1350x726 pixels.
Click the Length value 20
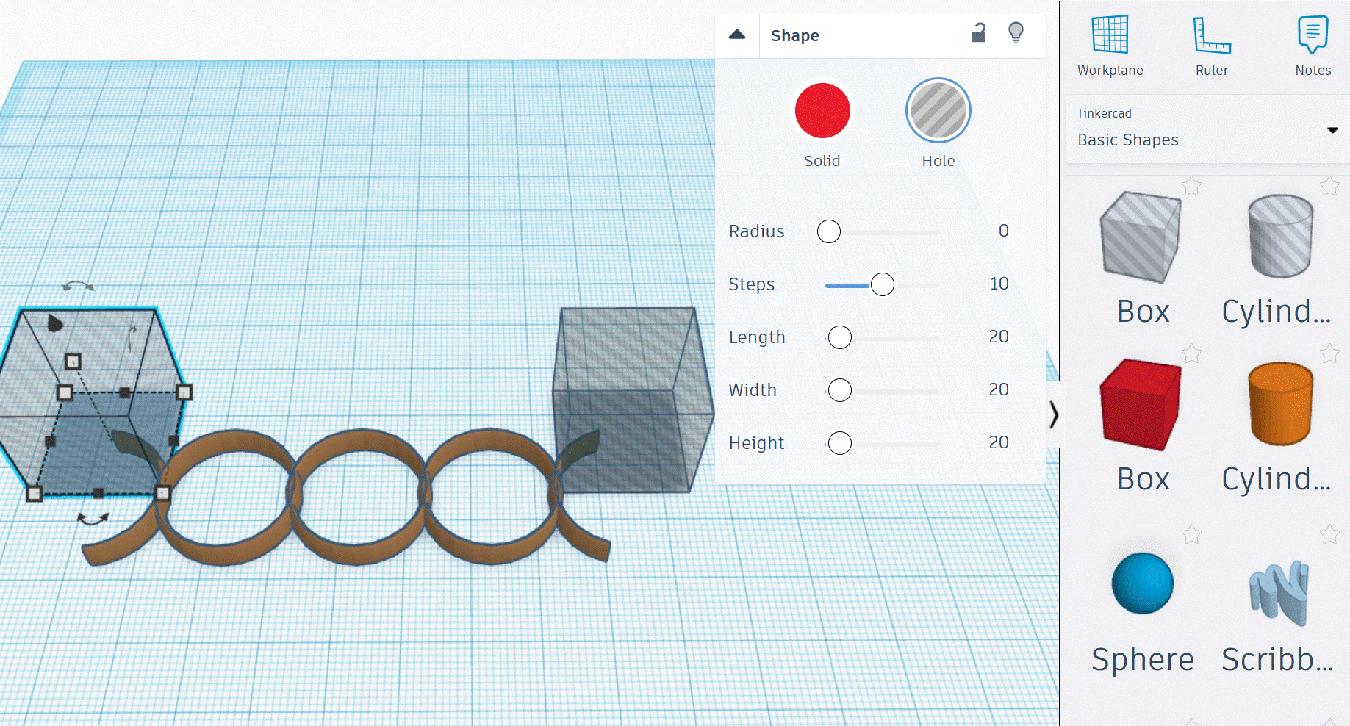[999, 337]
